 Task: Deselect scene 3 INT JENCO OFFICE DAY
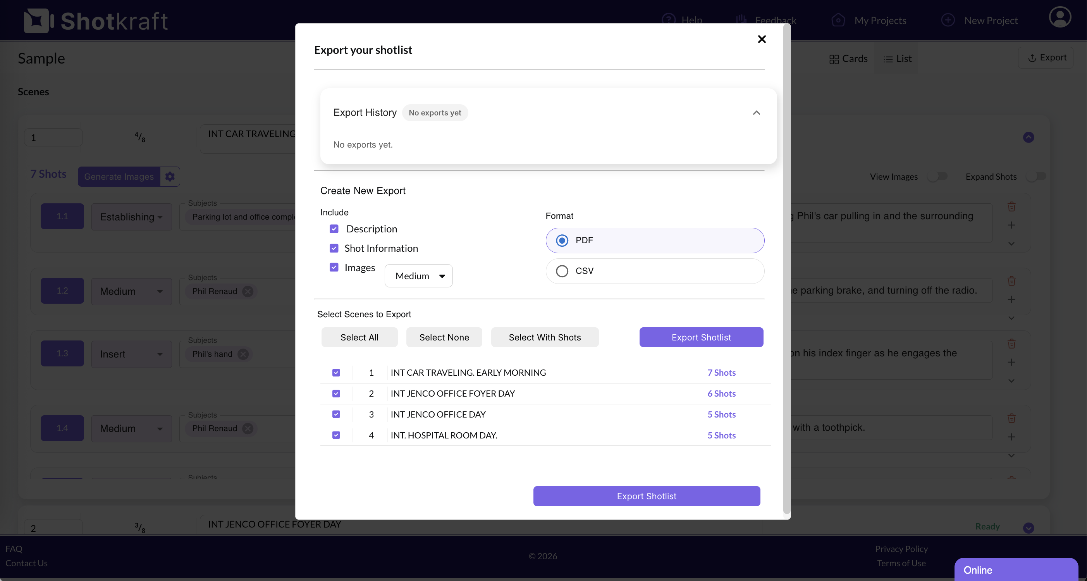(336, 414)
